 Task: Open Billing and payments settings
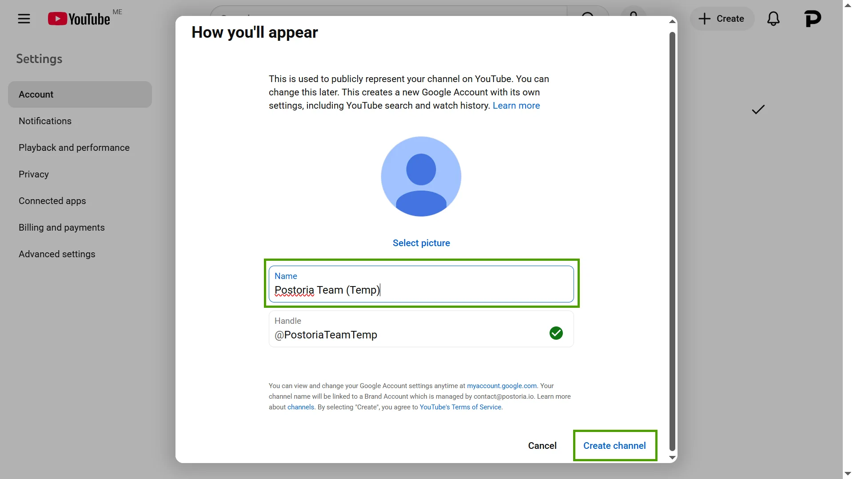(x=61, y=227)
